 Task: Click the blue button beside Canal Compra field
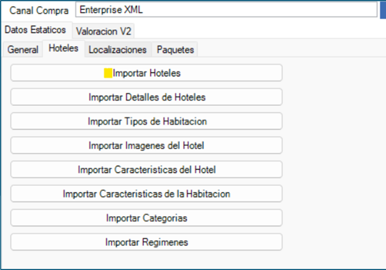coord(383,10)
